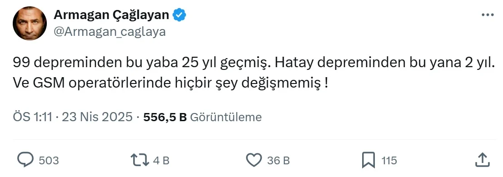Viewport: 503px width, 177px height.
Task: Click the blue verified badge
Action: click(x=180, y=15)
